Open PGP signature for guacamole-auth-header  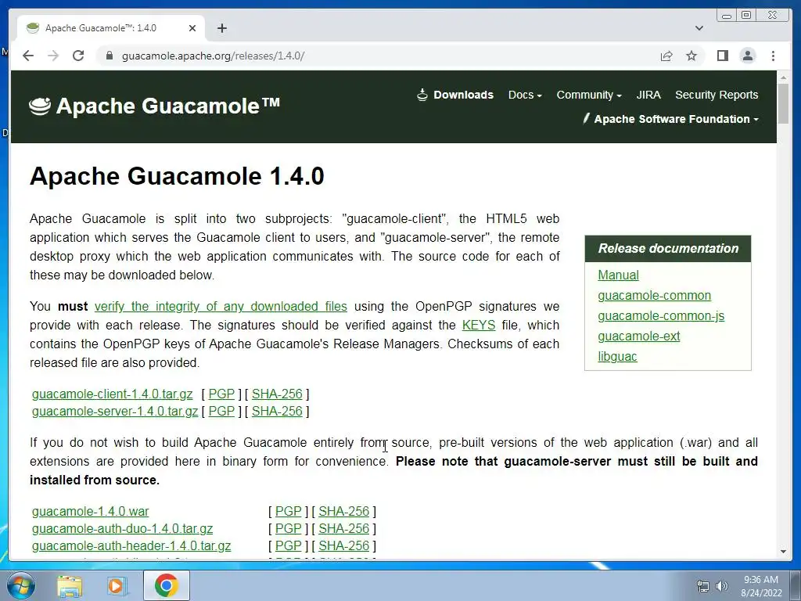288,546
